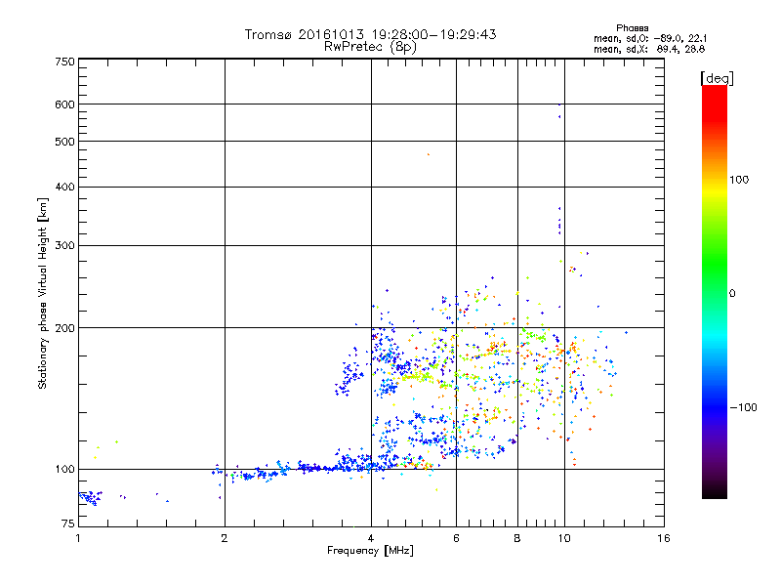Select the 'mean, sd,X: 89.4, 28.8' statistic
The height and width of the screenshot is (586, 781).
pyautogui.click(x=649, y=50)
